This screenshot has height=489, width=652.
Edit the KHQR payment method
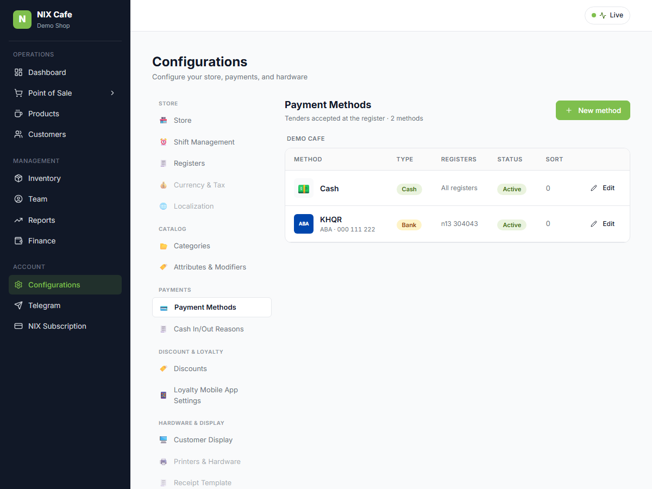tap(603, 224)
